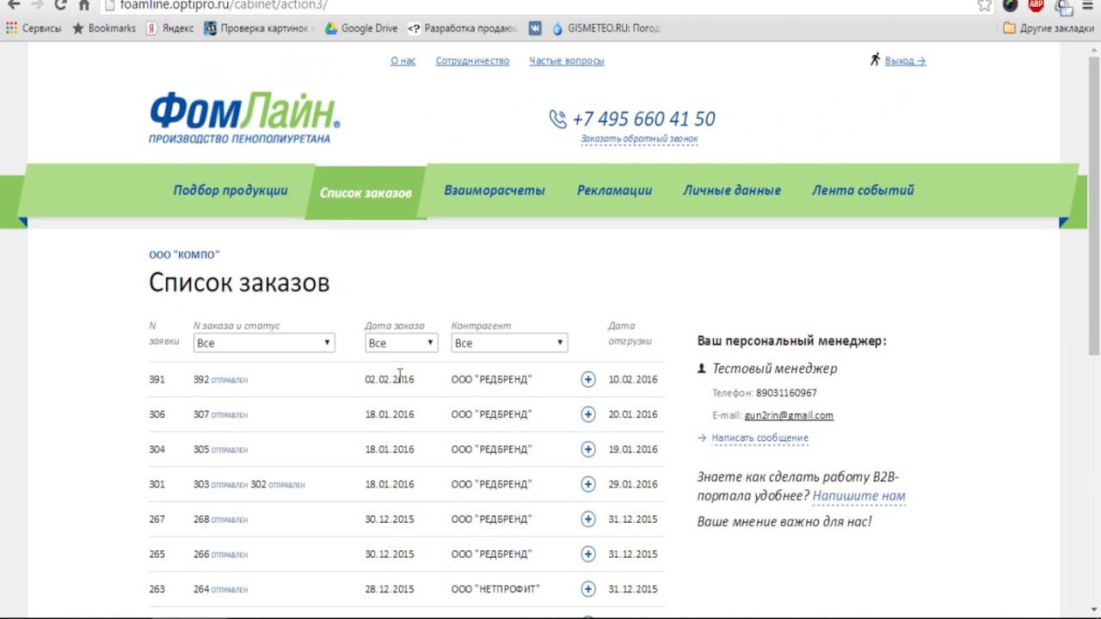The height and width of the screenshot is (619, 1101).
Task: Click order number 307 отправлен
Action: [x=220, y=414]
